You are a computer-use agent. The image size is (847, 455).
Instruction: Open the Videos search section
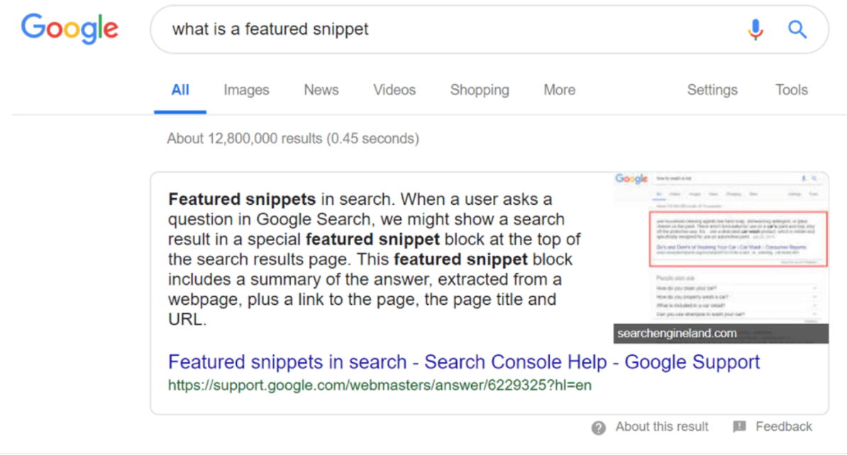pyautogui.click(x=394, y=90)
